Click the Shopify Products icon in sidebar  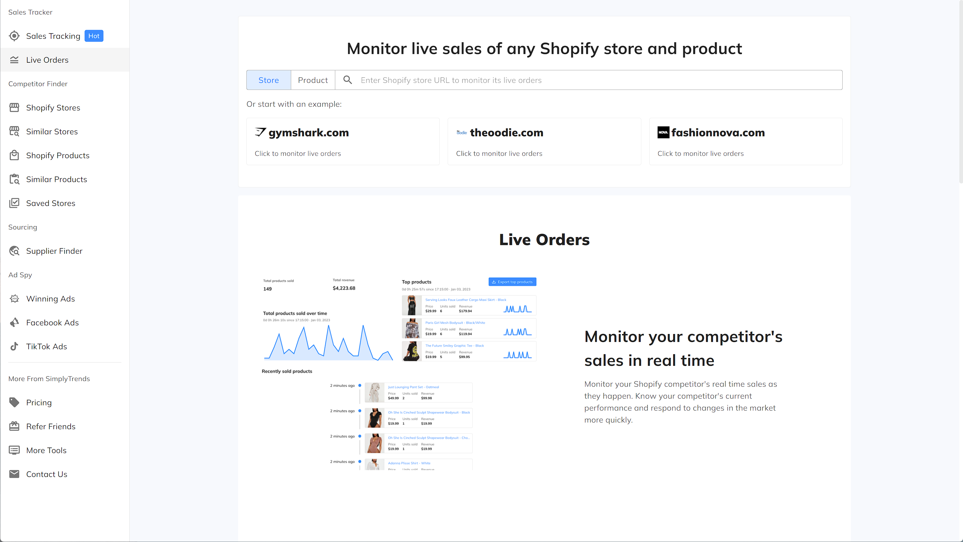click(15, 155)
